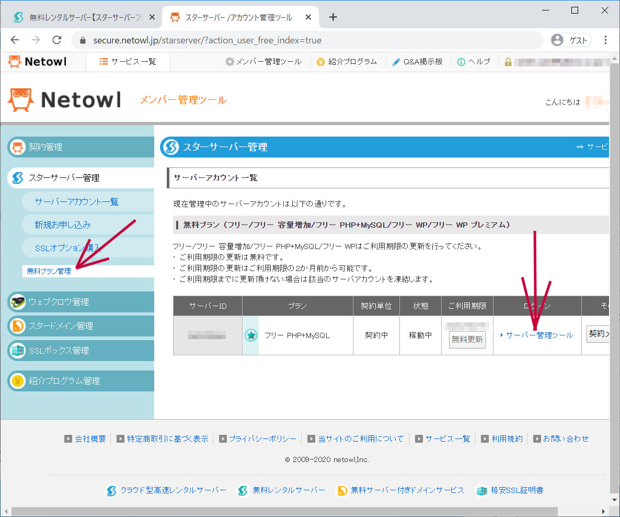Open 無料レンタルサーバー footer link

point(289,490)
